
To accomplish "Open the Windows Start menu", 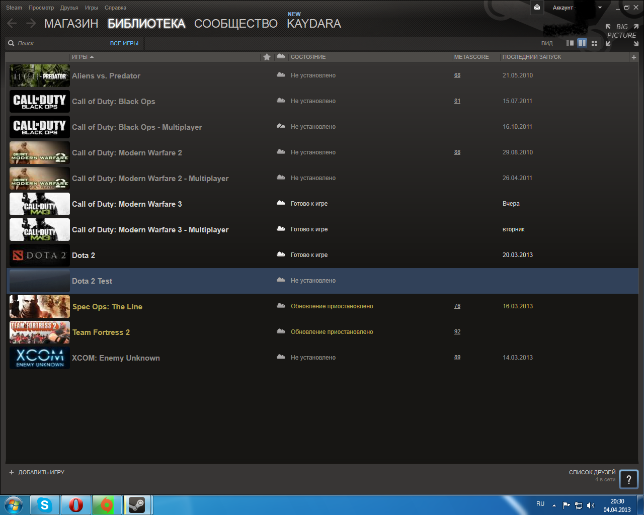I will 14,505.
